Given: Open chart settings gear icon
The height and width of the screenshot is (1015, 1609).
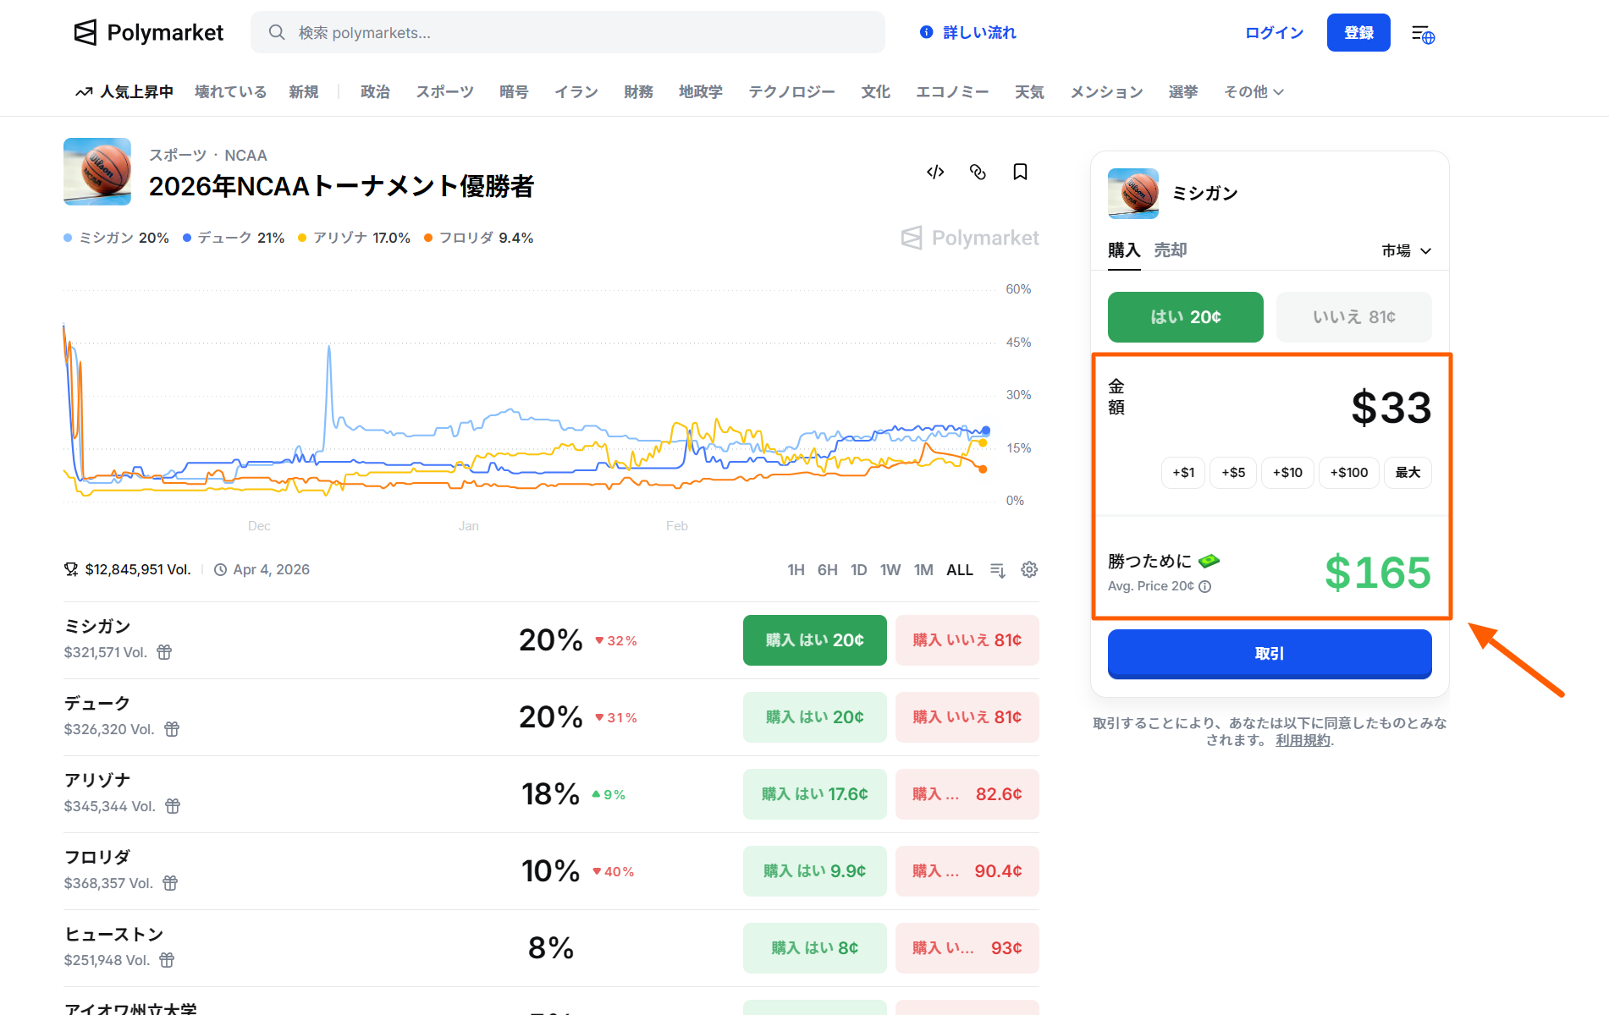Looking at the screenshot, I should tap(1029, 569).
